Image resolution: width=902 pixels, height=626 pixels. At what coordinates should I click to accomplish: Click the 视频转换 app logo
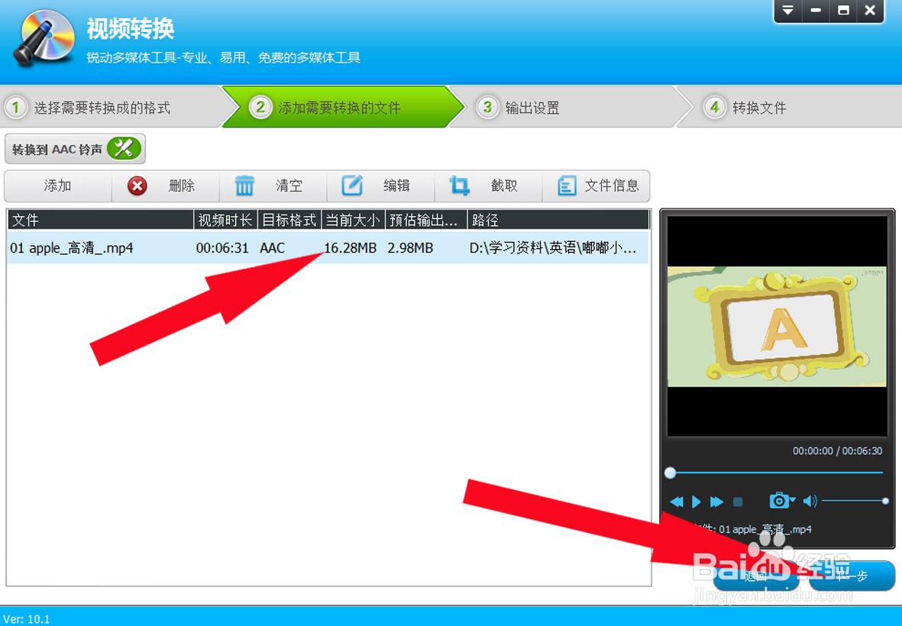click(45, 38)
